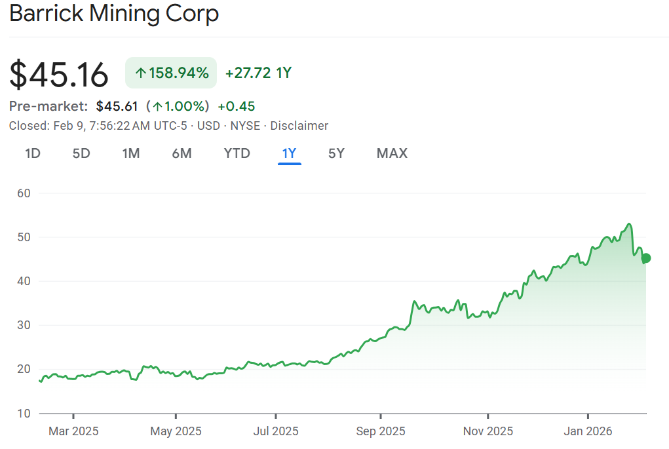669x449 pixels.
Task: Click the active 1Y tab
Action: pos(289,153)
